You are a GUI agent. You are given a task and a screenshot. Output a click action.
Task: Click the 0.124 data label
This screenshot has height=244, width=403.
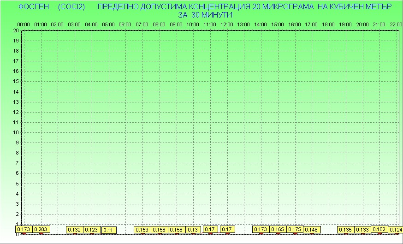(396, 230)
